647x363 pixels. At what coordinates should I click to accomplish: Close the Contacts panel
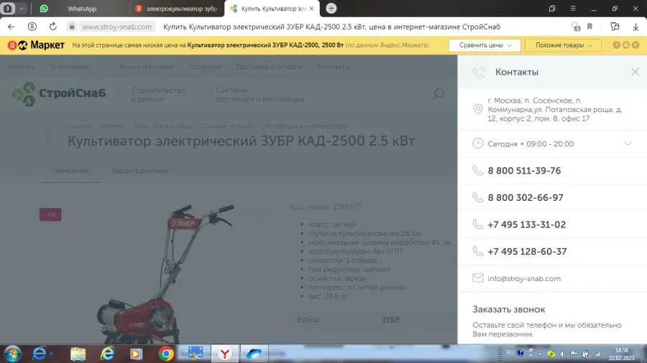(x=635, y=72)
